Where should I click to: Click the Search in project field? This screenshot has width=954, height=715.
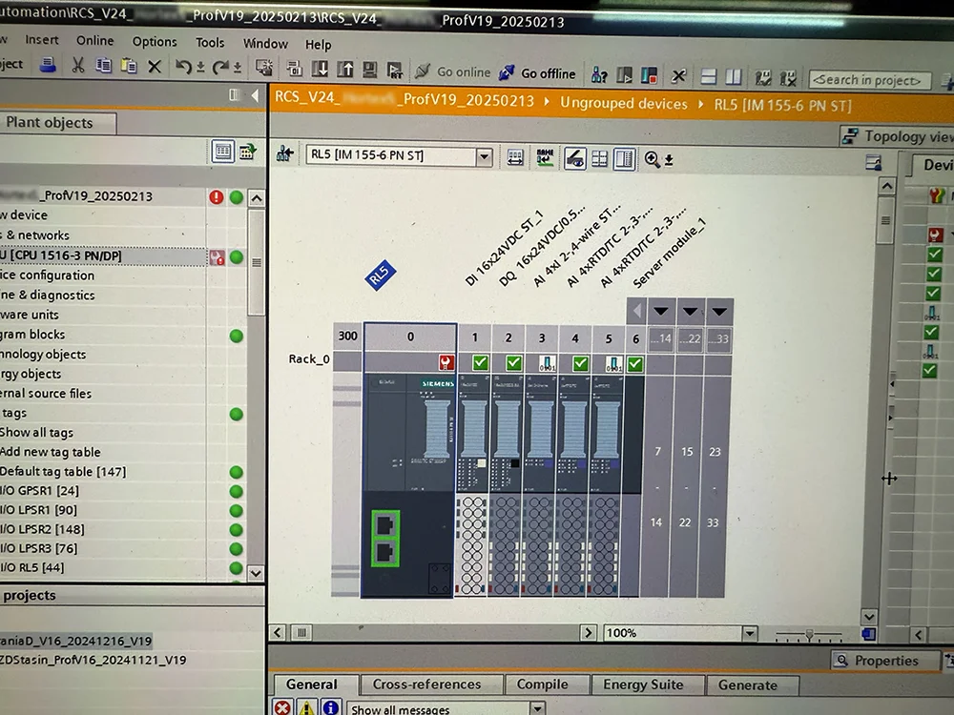pyautogui.click(x=870, y=80)
